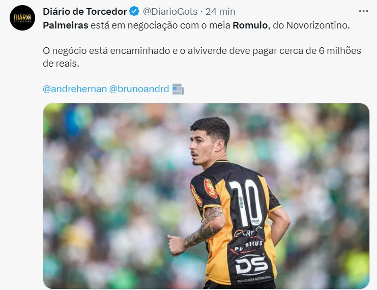This screenshot has height=290, width=377.
Task: Open the three-dot more options menu
Action: tap(363, 11)
